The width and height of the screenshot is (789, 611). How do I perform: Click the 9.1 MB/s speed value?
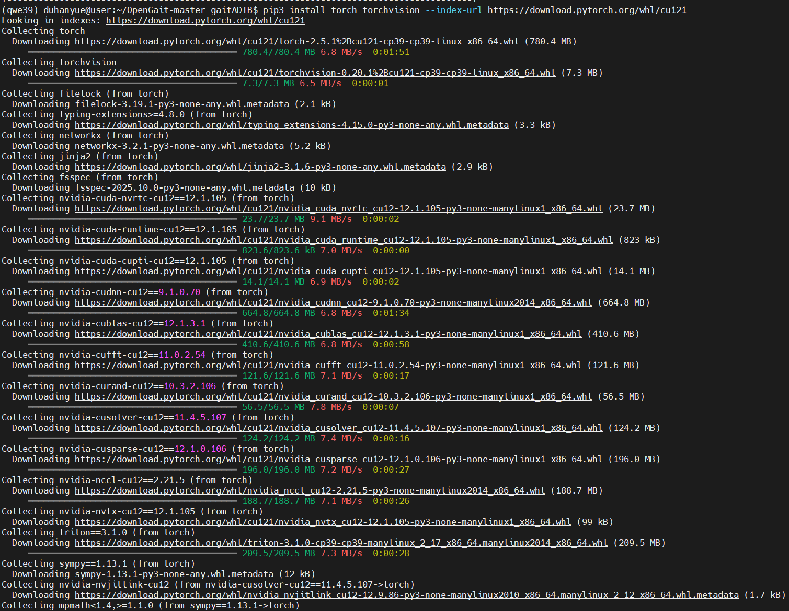(x=330, y=219)
